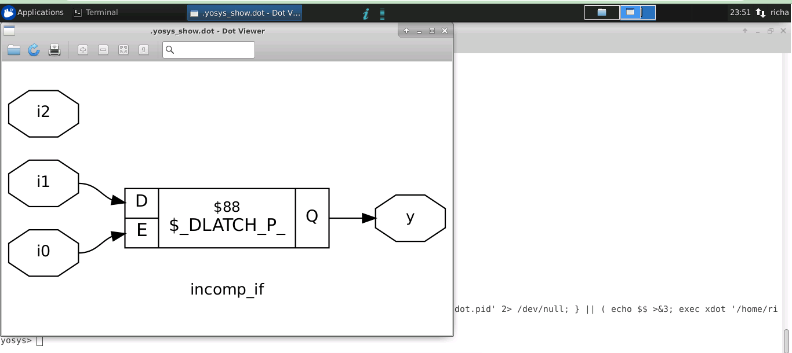
Task: Zoom out of the graph
Action: coord(103,50)
